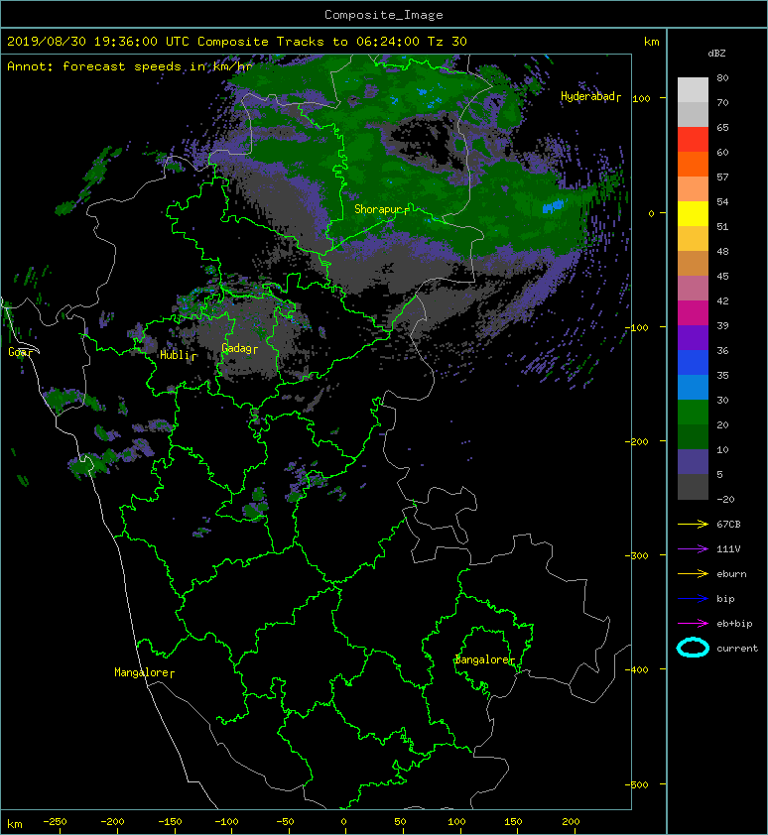Image resolution: width=768 pixels, height=835 pixels.
Task: Select the red swatch on dBZ scale
Action: coord(693,139)
